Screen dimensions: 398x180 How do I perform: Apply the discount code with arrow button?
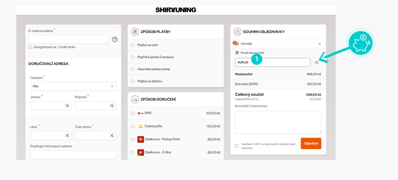click(317, 62)
